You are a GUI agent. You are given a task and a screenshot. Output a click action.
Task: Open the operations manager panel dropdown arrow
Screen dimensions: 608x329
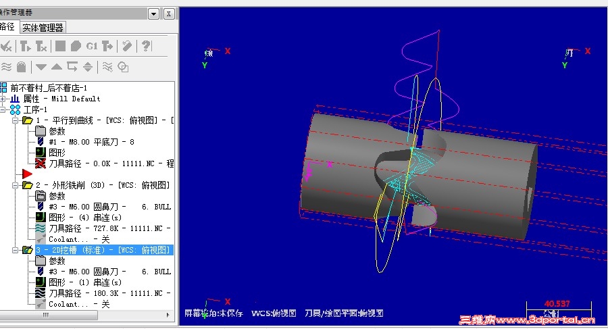(x=153, y=14)
